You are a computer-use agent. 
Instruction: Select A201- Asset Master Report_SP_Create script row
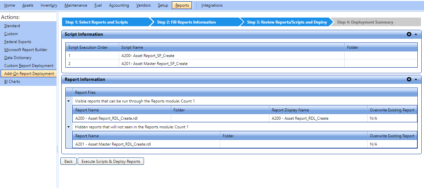tap(241, 63)
